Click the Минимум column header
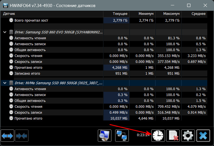This screenshot has height=146, width=214. [x=142, y=14]
